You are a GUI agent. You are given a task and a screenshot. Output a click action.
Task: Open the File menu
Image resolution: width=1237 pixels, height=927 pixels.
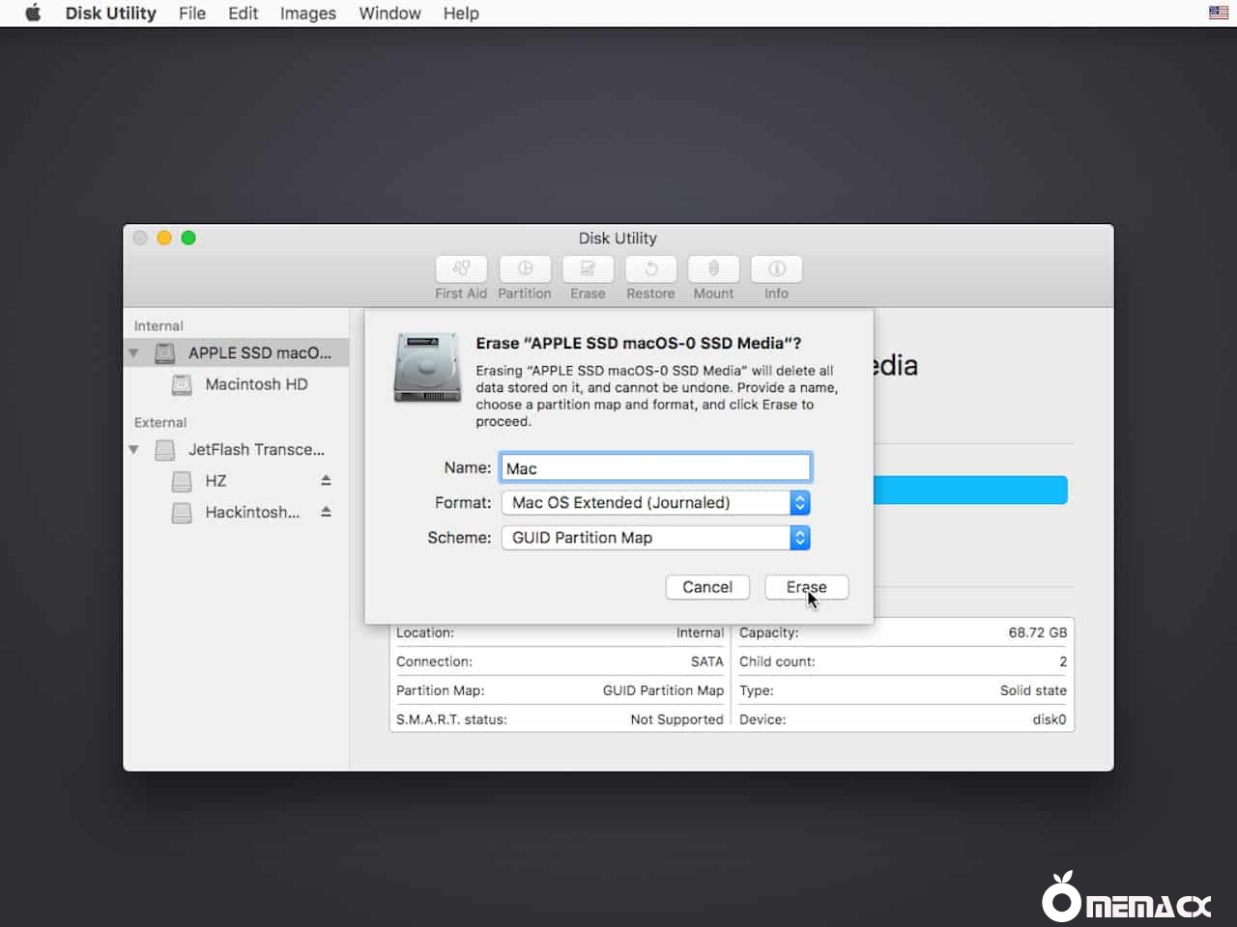click(x=191, y=14)
